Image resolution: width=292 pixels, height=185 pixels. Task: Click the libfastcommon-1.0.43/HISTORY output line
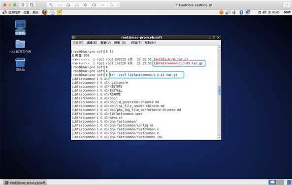pyautogui.click(x=97, y=86)
